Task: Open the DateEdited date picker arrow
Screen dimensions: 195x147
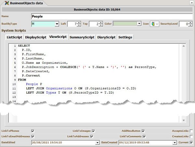Action: [x=97, y=143]
